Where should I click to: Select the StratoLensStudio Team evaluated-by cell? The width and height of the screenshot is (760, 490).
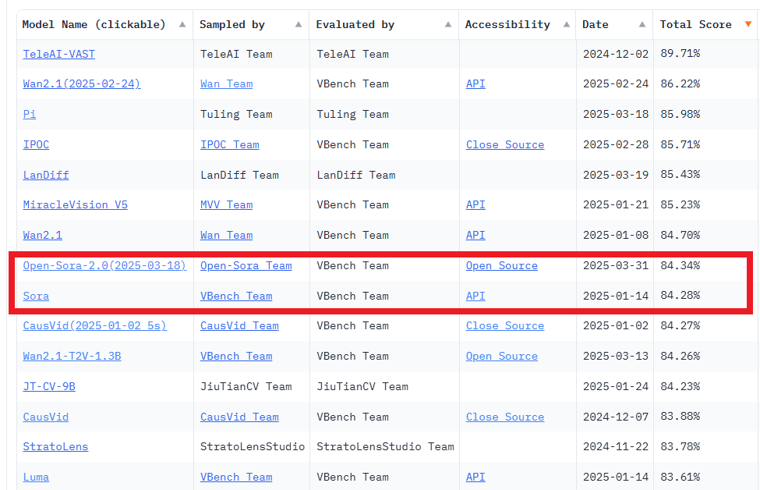pos(385,447)
